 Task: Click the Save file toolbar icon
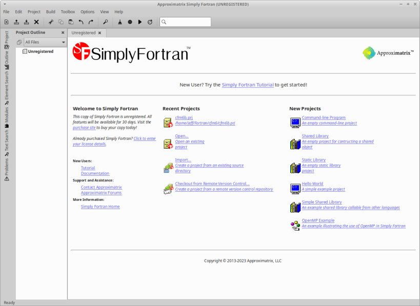point(27,22)
